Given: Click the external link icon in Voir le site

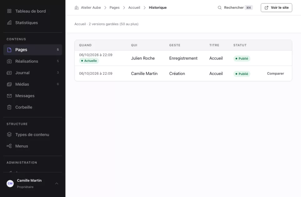Looking at the screenshot, I should [x=267, y=8].
